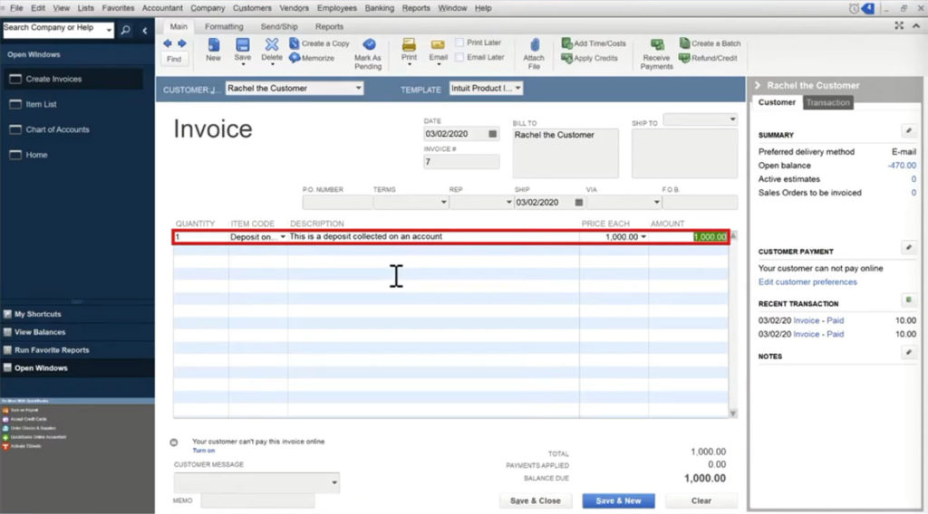Enable the Print Later checkbox
The height and width of the screenshot is (514, 928).
point(459,43)
